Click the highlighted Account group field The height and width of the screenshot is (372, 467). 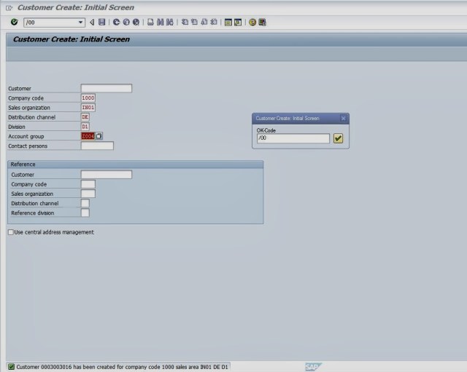[88, 136]
